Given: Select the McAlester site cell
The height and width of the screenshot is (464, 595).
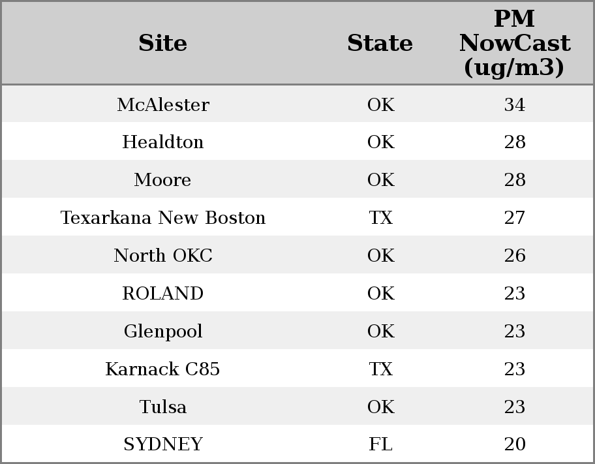Looking at the screenshot, I should click(163, 104).
